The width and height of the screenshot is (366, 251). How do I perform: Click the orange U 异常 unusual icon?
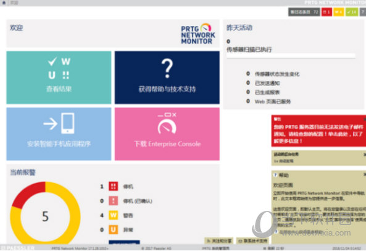pos(114,230)
